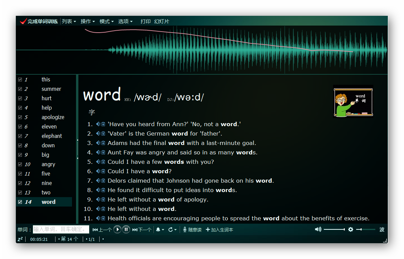Click add-note icon beside 'word of apology' sentence
Screen dimensions: 404x259
click(x=103, y=199)
